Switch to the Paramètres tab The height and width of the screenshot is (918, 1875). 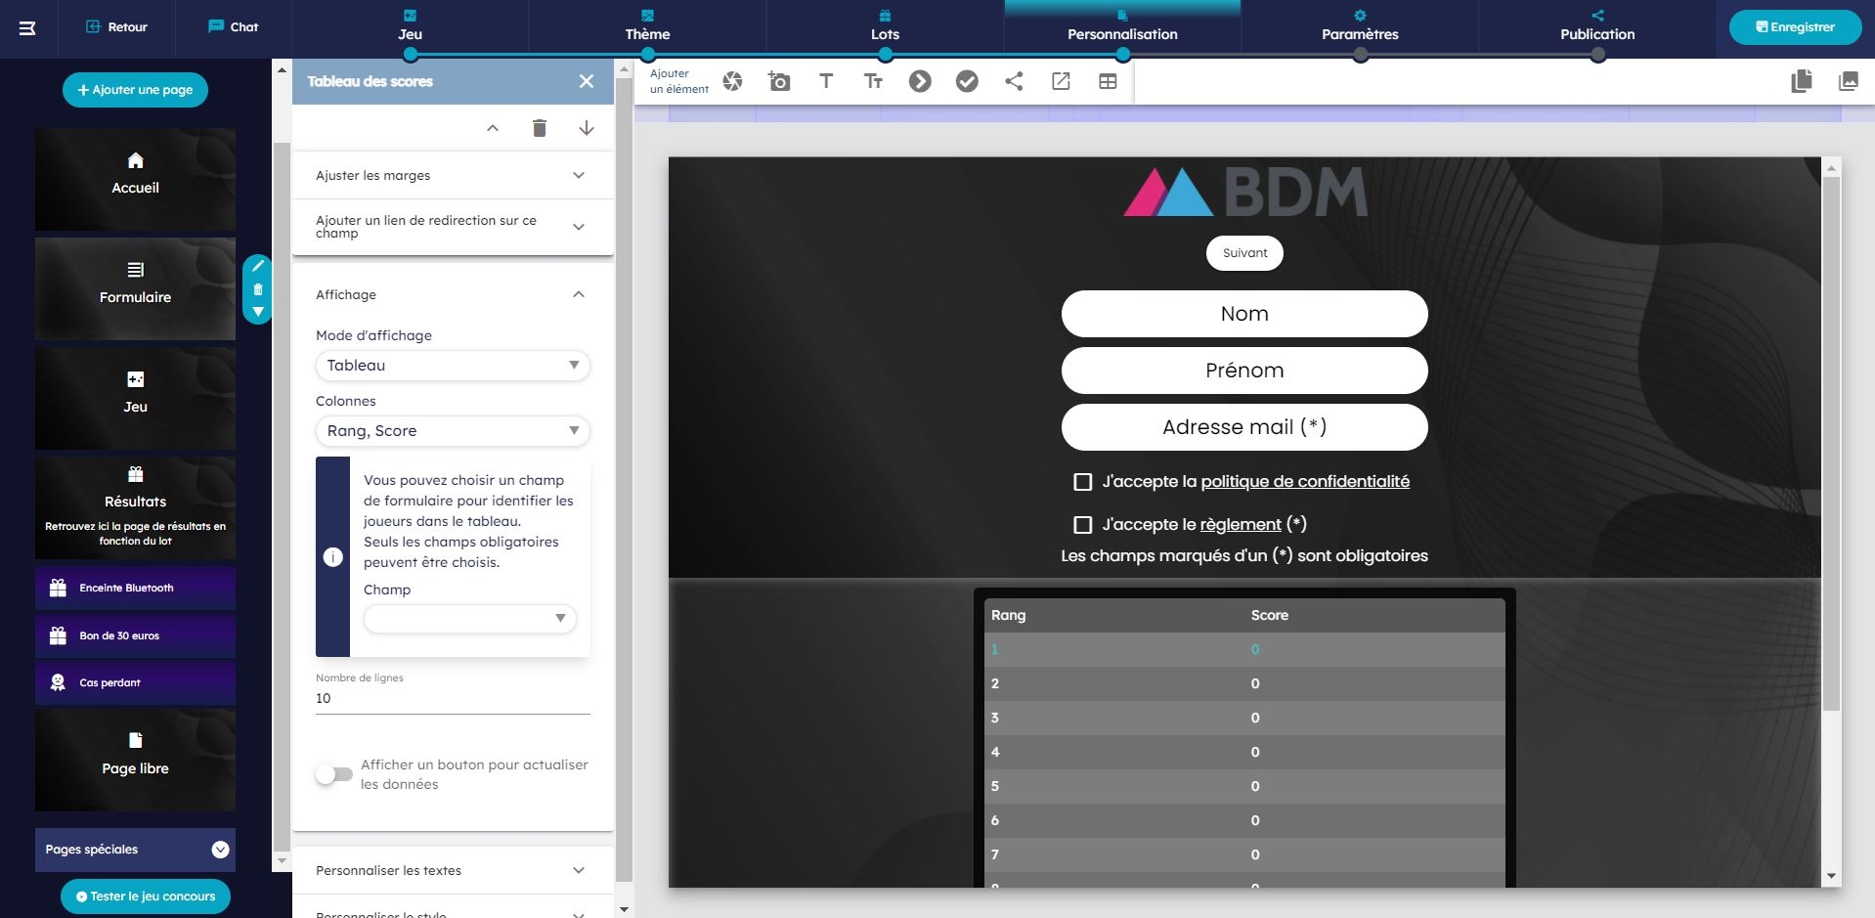coord(1360,27)
